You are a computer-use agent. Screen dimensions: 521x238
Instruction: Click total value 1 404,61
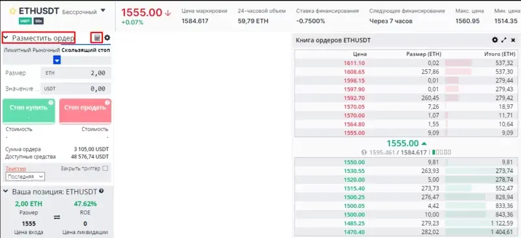[x=501, y=232]
